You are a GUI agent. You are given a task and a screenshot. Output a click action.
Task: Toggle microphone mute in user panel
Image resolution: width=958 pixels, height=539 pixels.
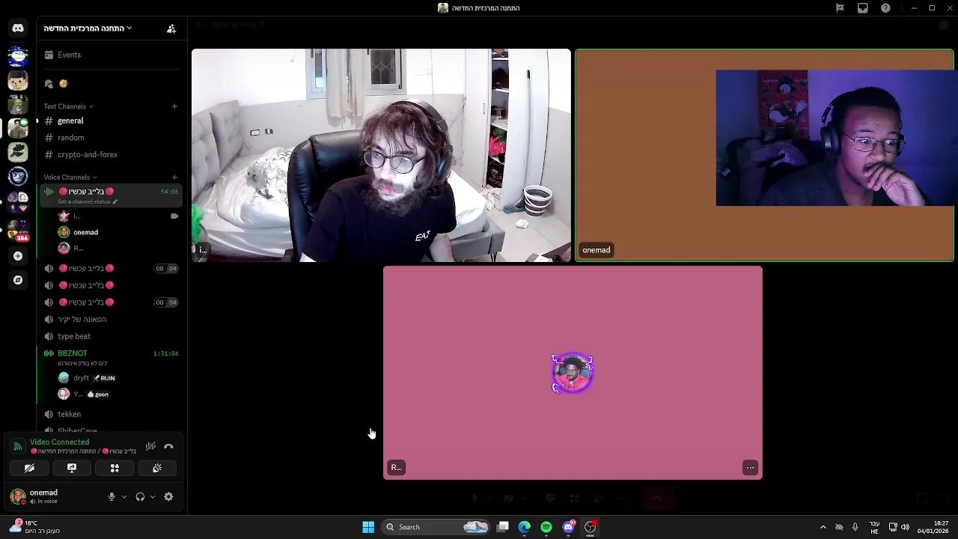pos(112,496)
